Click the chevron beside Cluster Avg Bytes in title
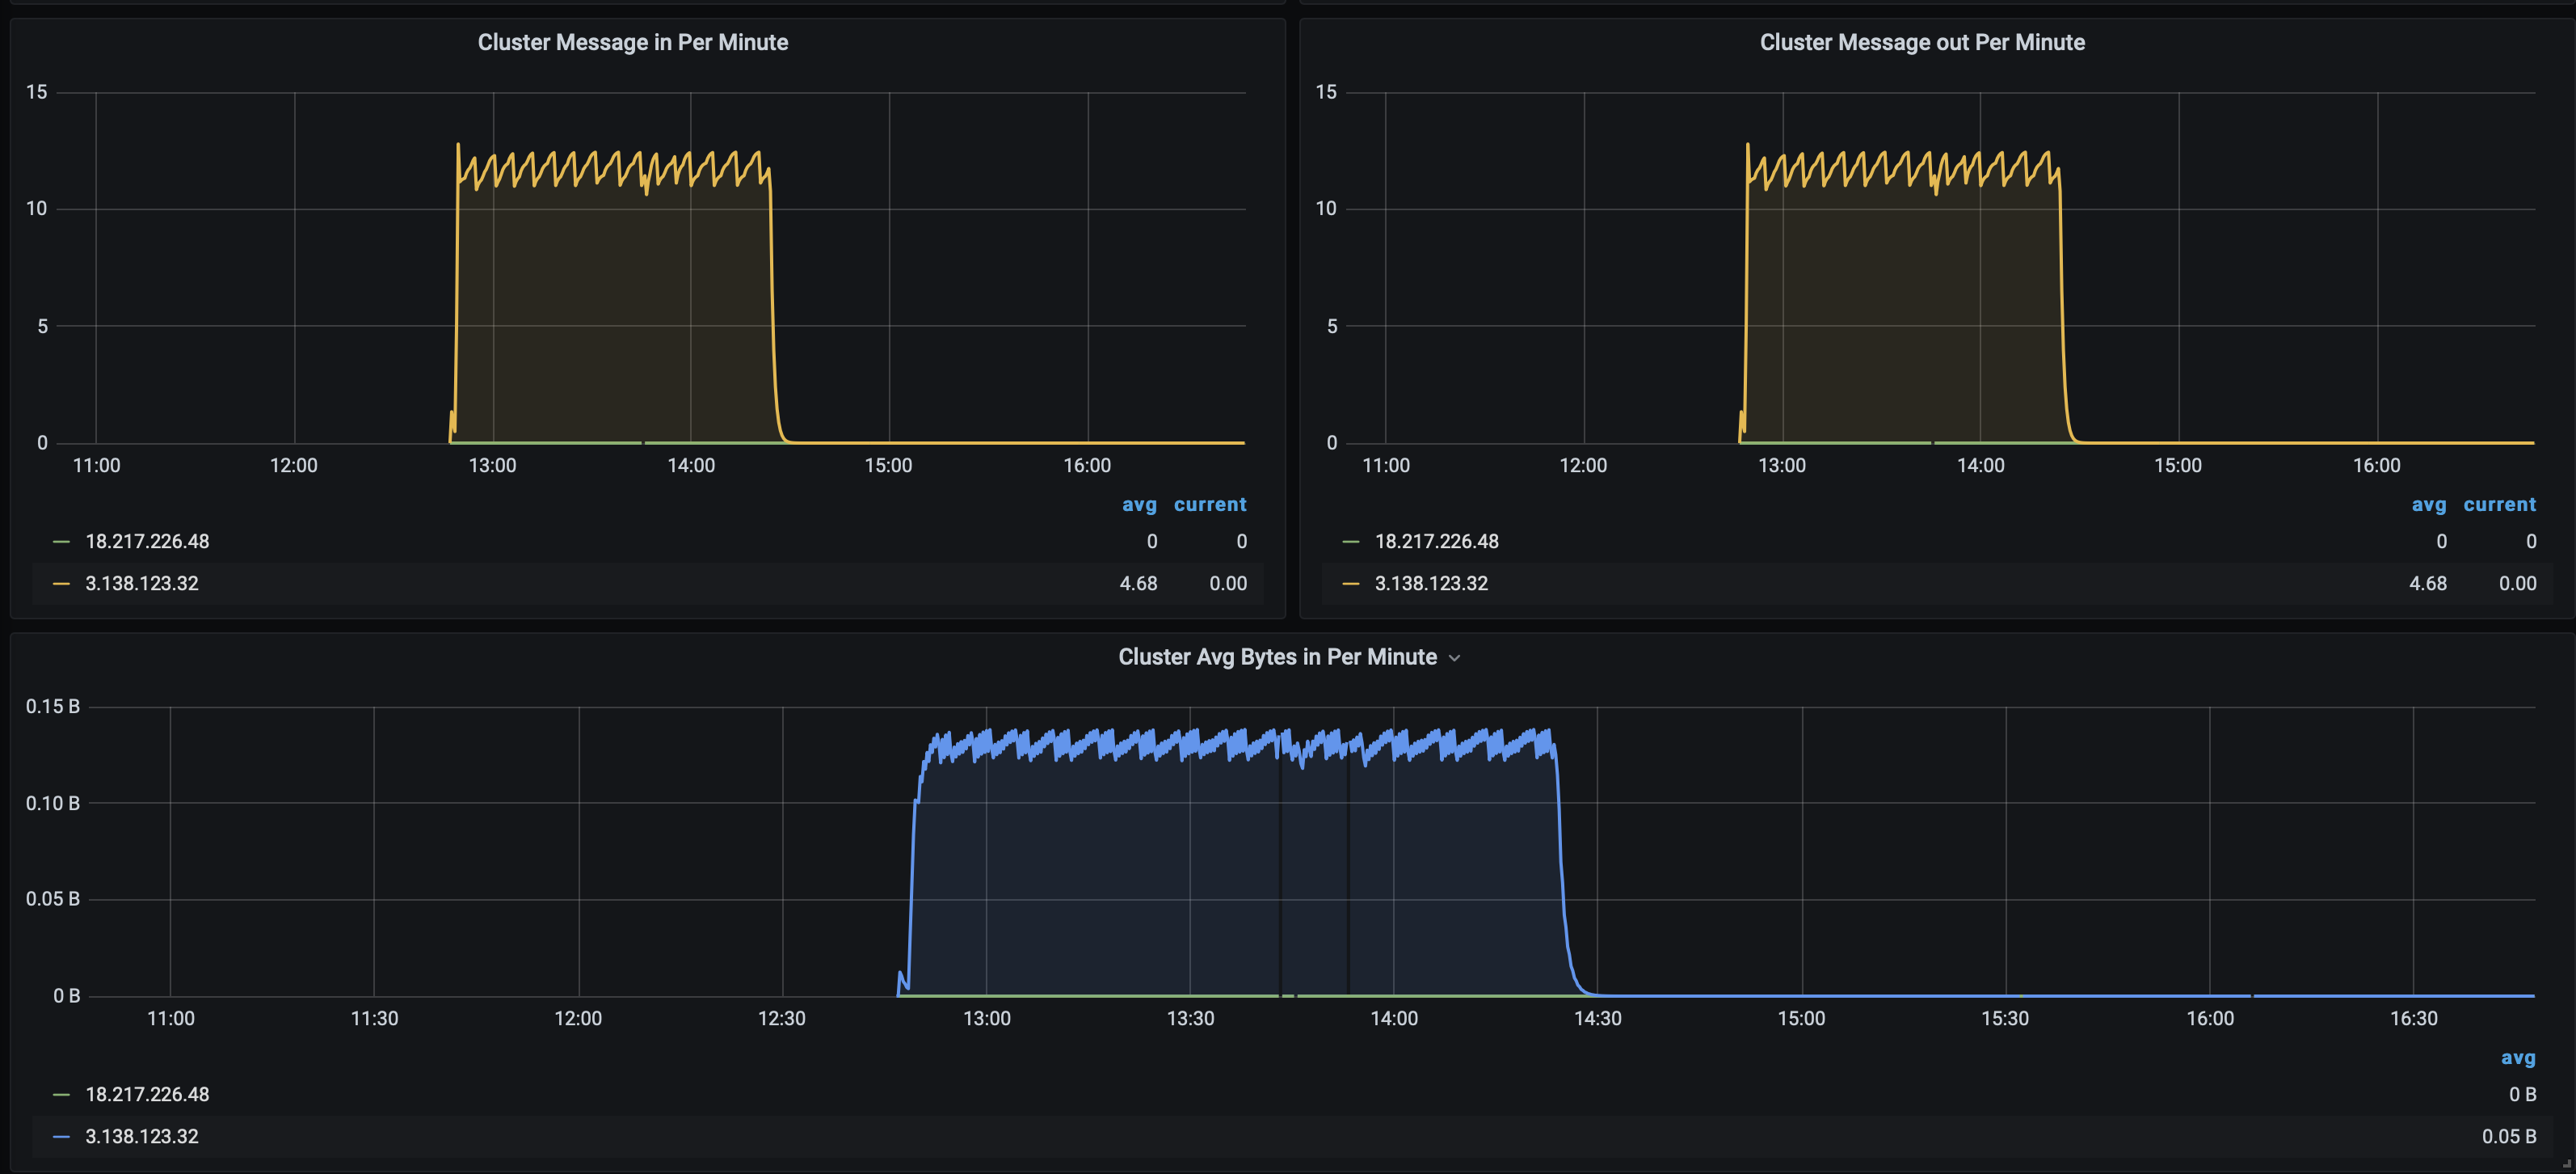Screen dimensions: 2576x1174 [x=1454, y=659]
